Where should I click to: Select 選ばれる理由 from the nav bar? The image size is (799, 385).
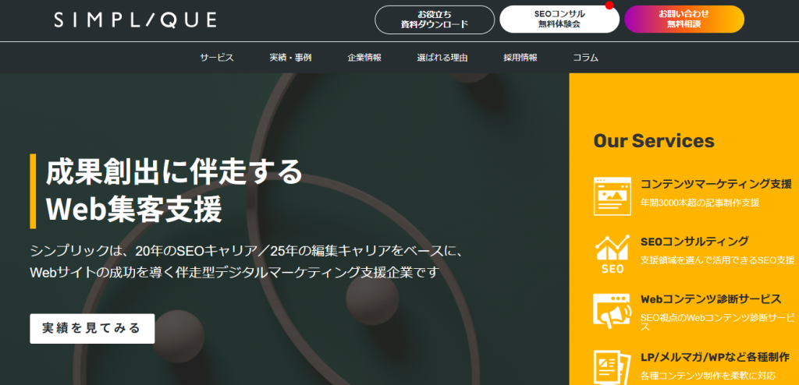[442, 58]
